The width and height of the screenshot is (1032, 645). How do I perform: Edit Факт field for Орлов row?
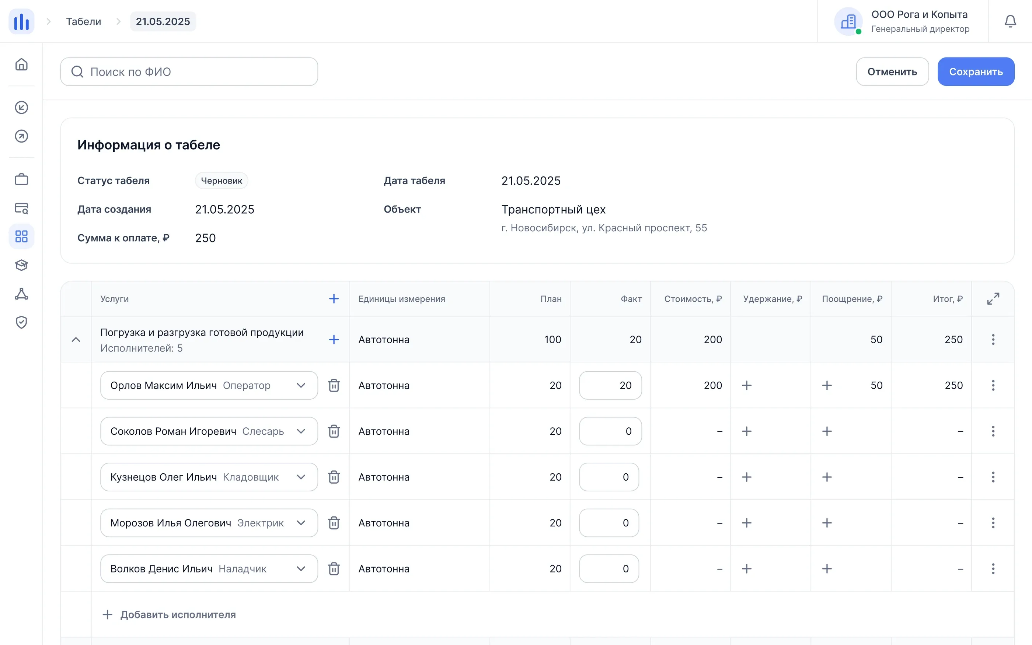(x=610, y=385)
